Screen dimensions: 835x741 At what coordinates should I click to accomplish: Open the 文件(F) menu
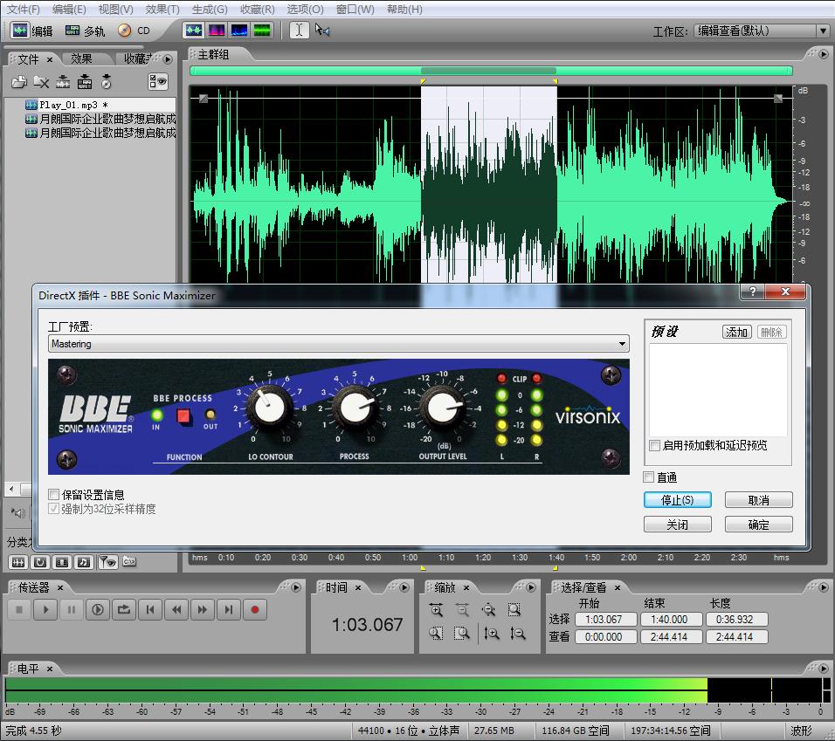(23, 9)
